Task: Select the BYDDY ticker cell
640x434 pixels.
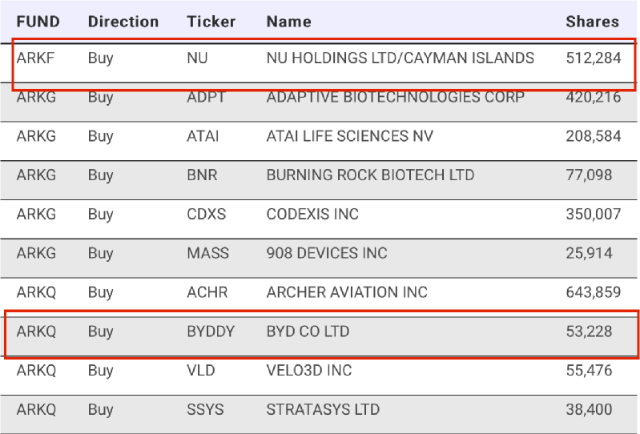Action: [x=211, y=331]
